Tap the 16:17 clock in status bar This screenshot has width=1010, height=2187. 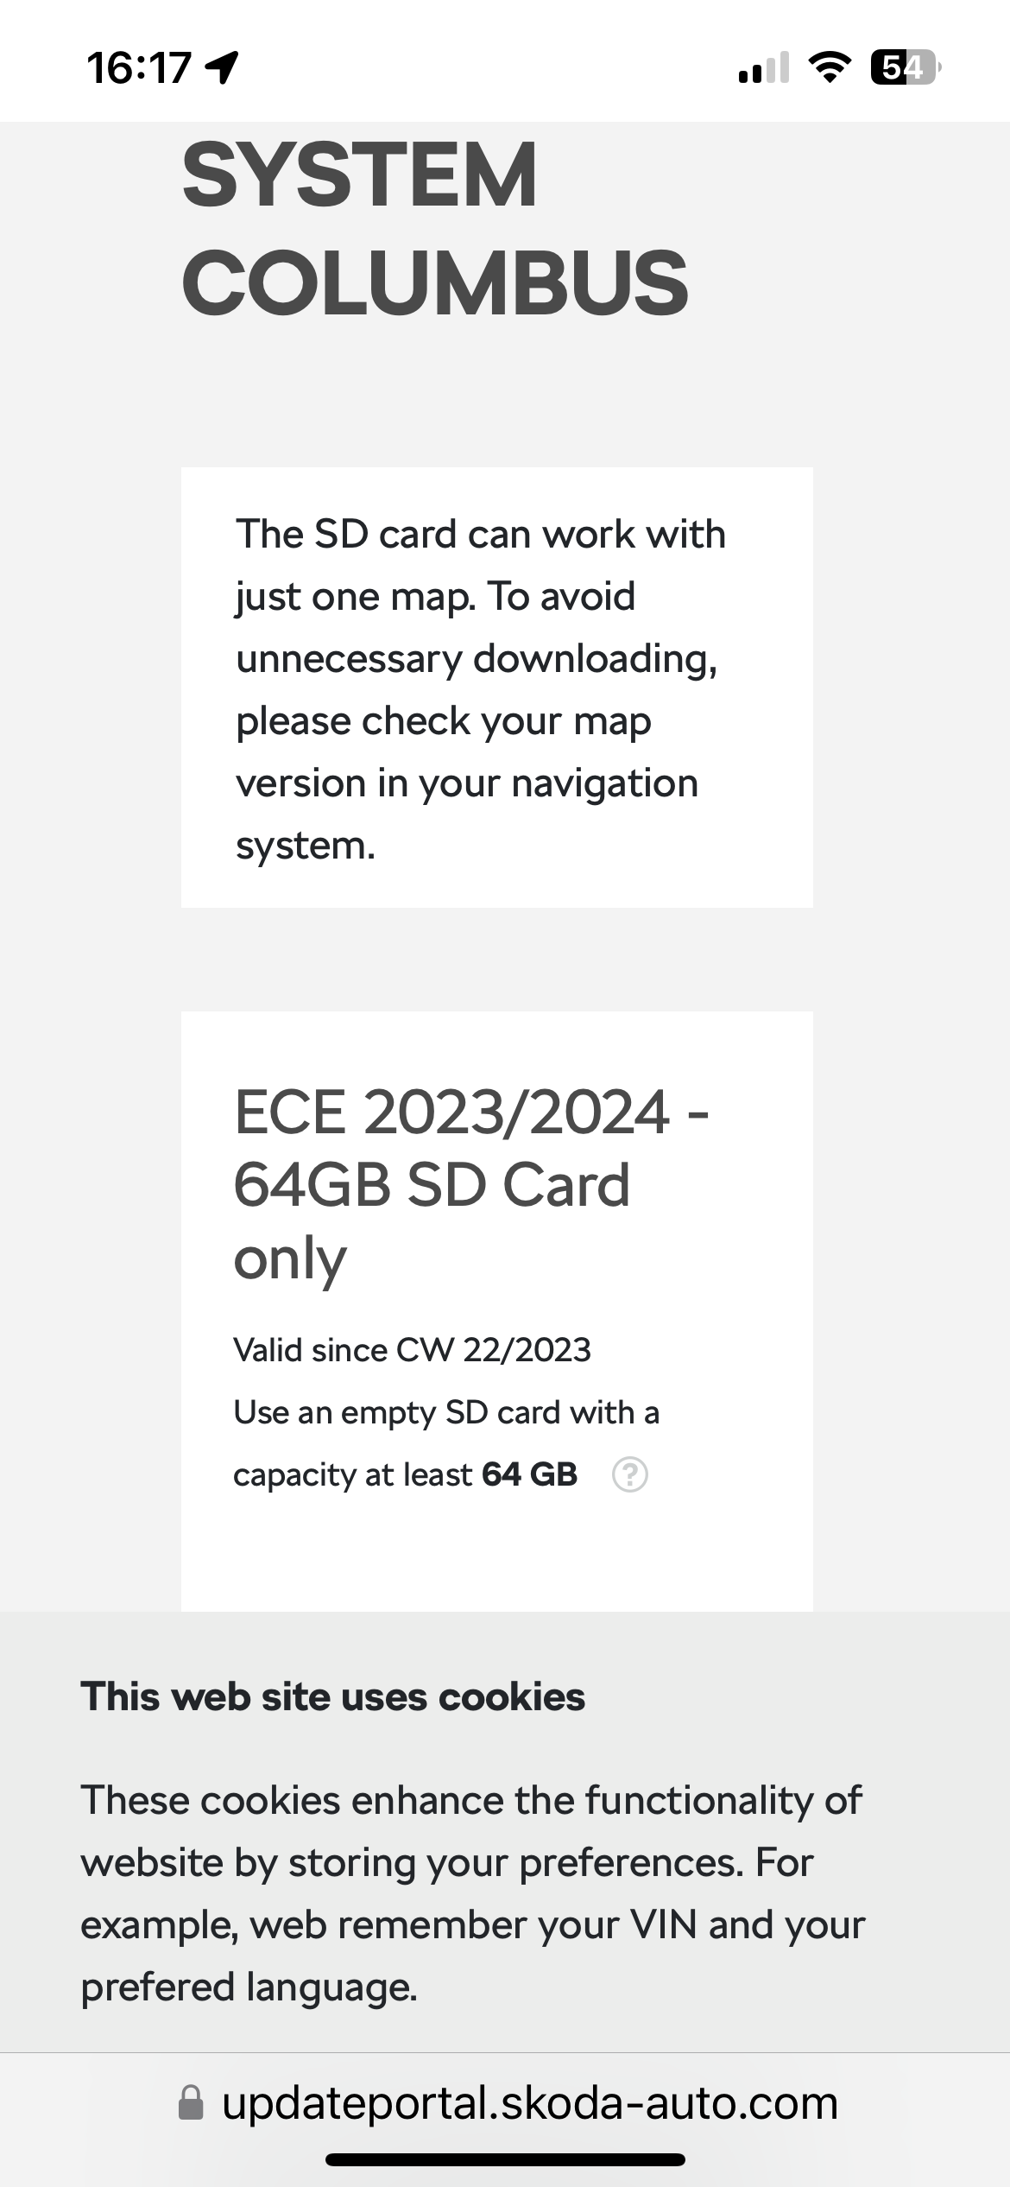click(x=138, y=67)
